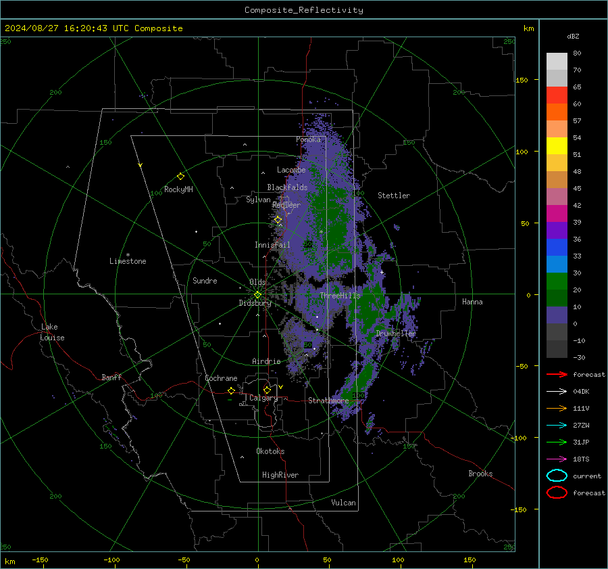Click the RockyMH label
This screenshot has height=569, width=608.
point(178,189)
